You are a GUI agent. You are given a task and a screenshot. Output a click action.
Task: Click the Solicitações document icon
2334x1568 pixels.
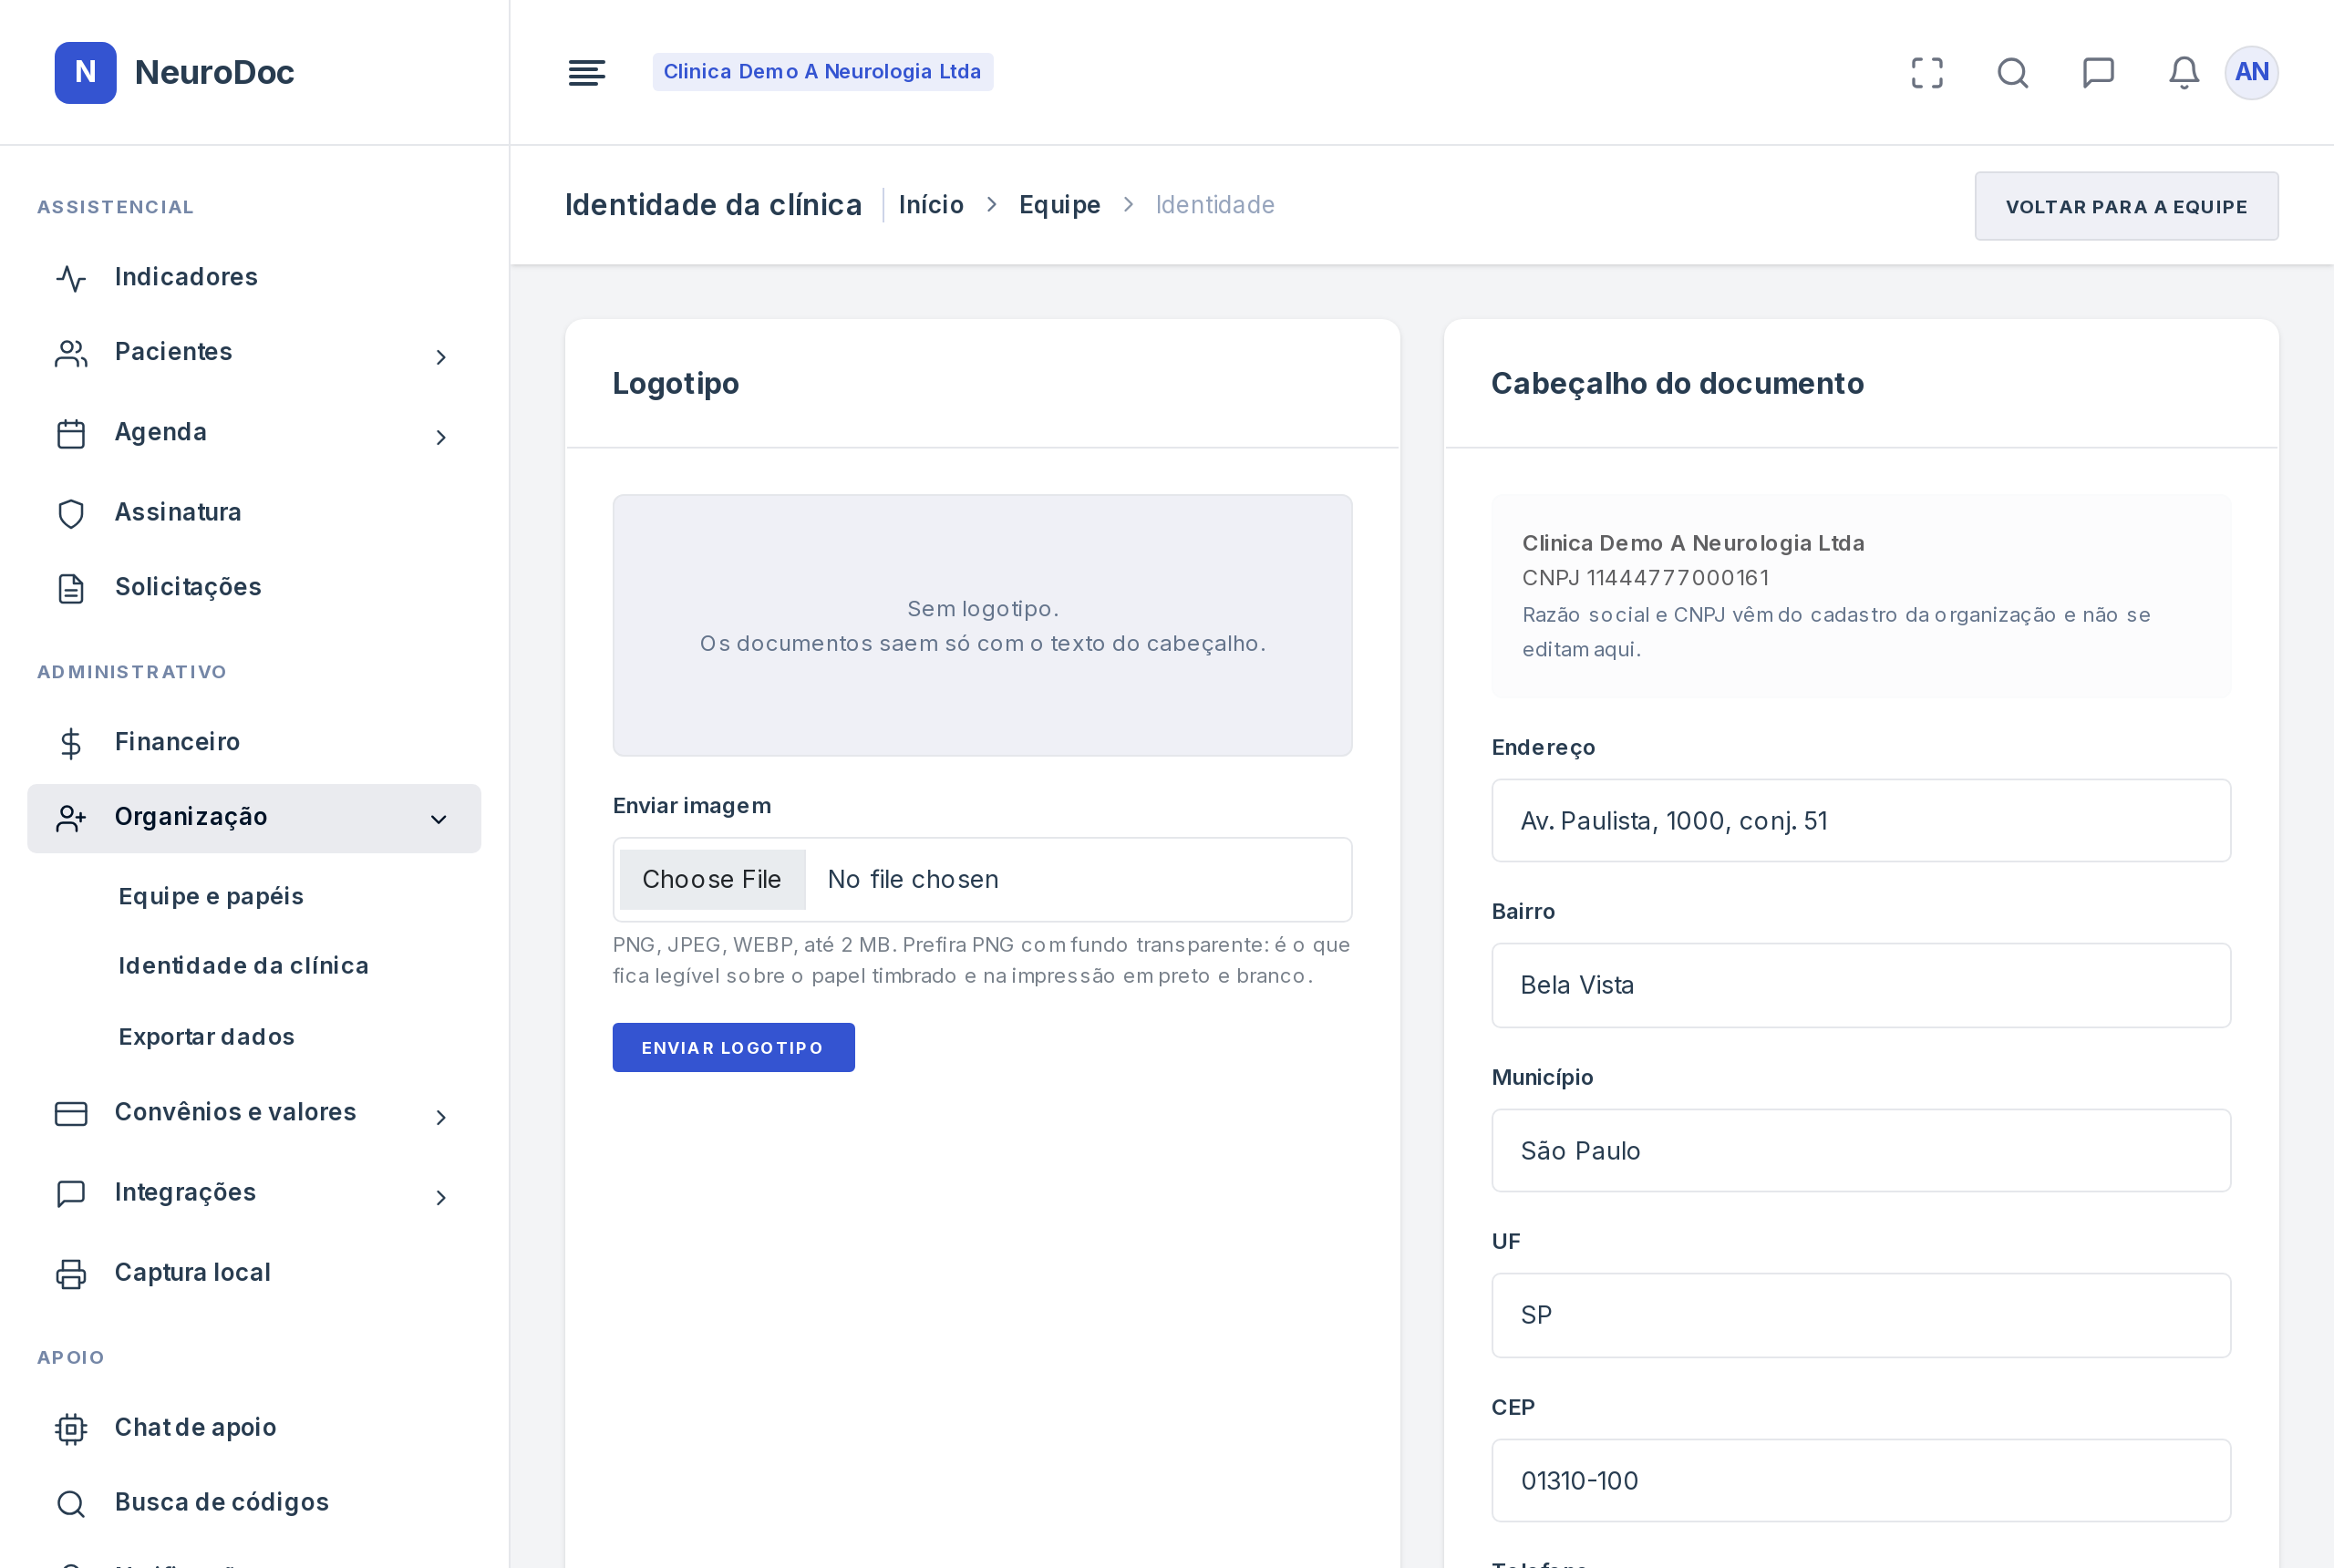(x=71, y=588)
